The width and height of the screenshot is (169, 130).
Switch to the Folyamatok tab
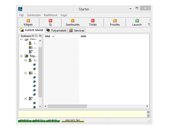coord(56,31)
